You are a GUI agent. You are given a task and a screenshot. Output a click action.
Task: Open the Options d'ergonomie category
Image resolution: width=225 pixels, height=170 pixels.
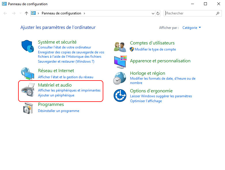(x=151, y=91)
